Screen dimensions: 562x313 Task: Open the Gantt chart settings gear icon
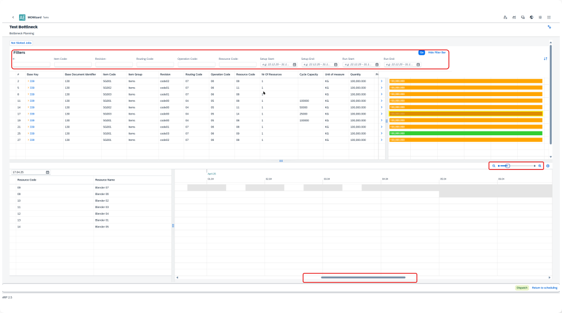[x=548, y=166]
